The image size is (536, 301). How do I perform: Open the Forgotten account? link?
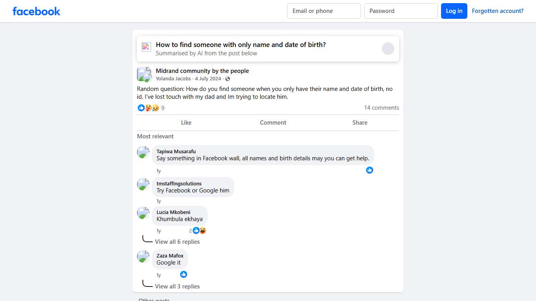498,11
